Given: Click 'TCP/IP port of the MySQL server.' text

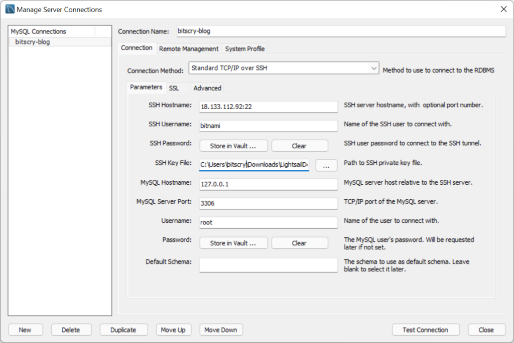Looking at the screenshot, I should (x=391, y=201).
